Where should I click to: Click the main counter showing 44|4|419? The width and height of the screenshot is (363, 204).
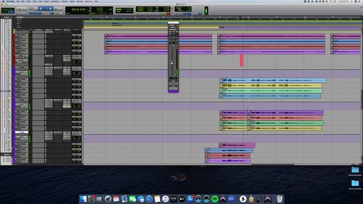point(78,9)
